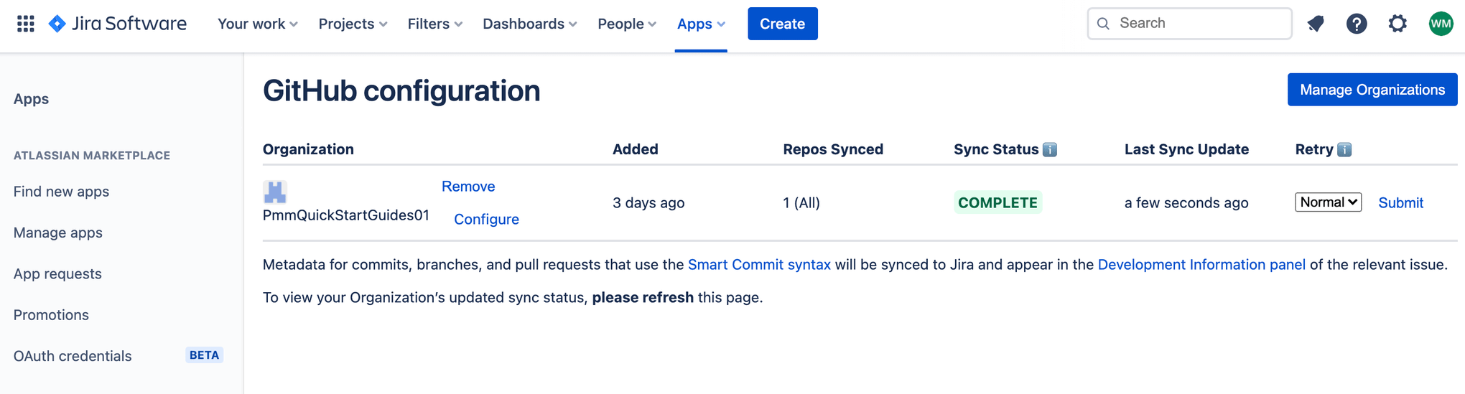Open the settings gear icon
Image resolution: width=1465 pixels, height=394 pixels.
[1397, 24]
